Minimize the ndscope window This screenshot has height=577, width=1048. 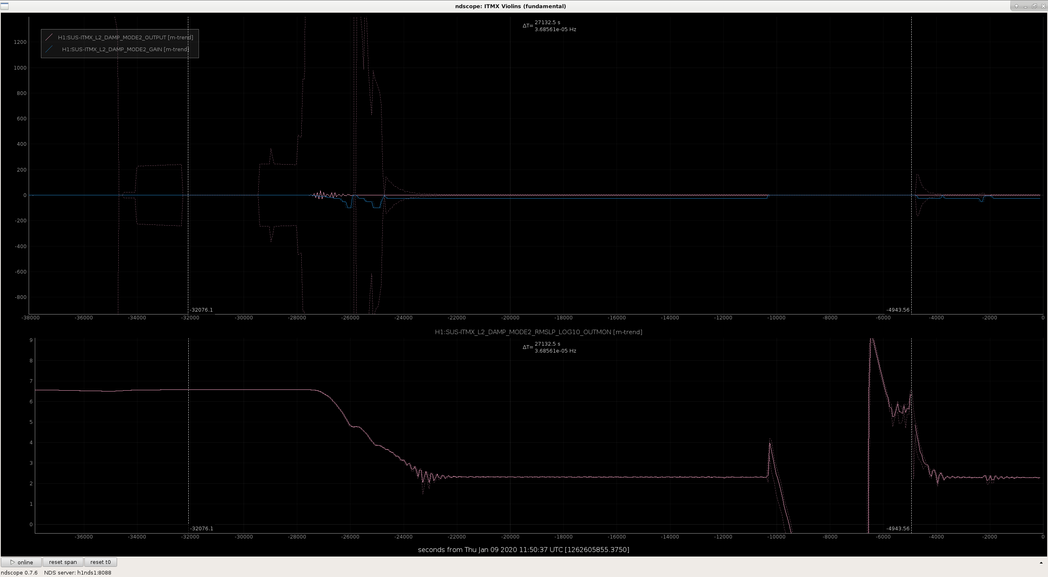tap(1025, 6)
